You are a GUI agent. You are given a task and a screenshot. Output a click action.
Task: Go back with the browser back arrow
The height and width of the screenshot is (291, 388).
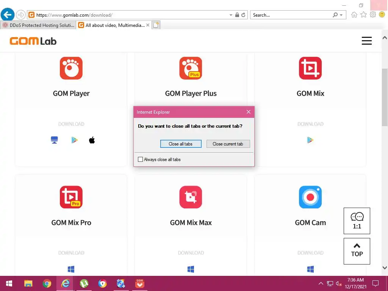click(8, 15)
